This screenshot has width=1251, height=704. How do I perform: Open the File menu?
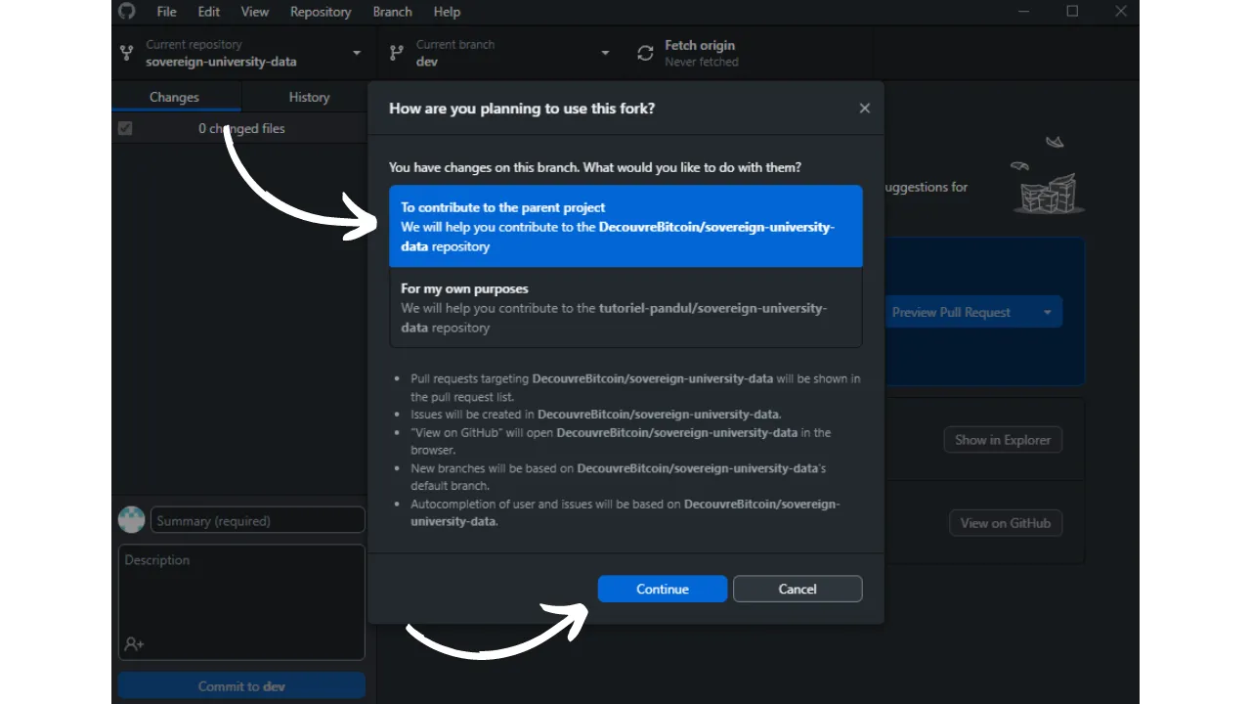click(167, 12)
